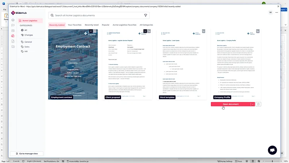
Task: Select the Word template thumbnail
Action: click(x=182, y=64)
